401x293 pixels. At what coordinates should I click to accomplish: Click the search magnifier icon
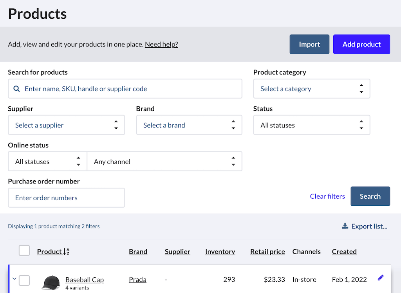click(x=16, y=89)
